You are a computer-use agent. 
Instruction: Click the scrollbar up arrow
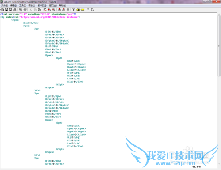pos(219,14)
